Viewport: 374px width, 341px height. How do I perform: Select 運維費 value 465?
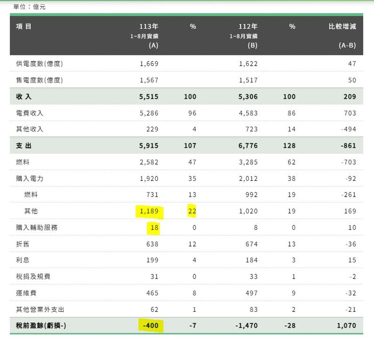[x=152, y=293]
